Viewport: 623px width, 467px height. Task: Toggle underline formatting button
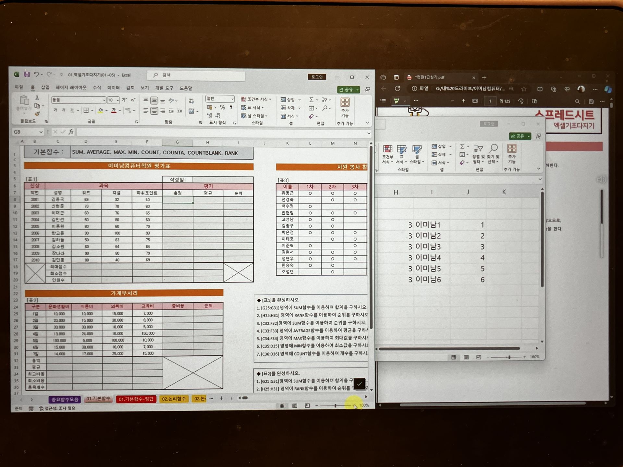[72, 111]
